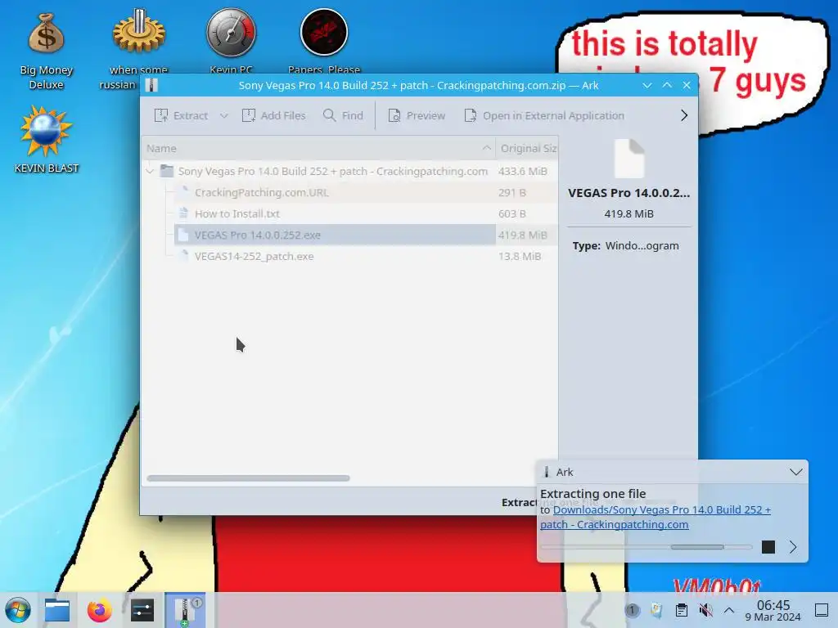838x628 pixels.
Task: Open the file manager taskbar icon
Action: [x=56, y=610]
